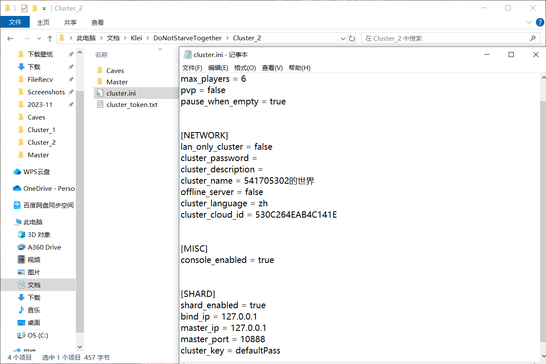Open 桌面 folder in sidebar
This screenshot has height=364, width=546.
pos(34,322)
